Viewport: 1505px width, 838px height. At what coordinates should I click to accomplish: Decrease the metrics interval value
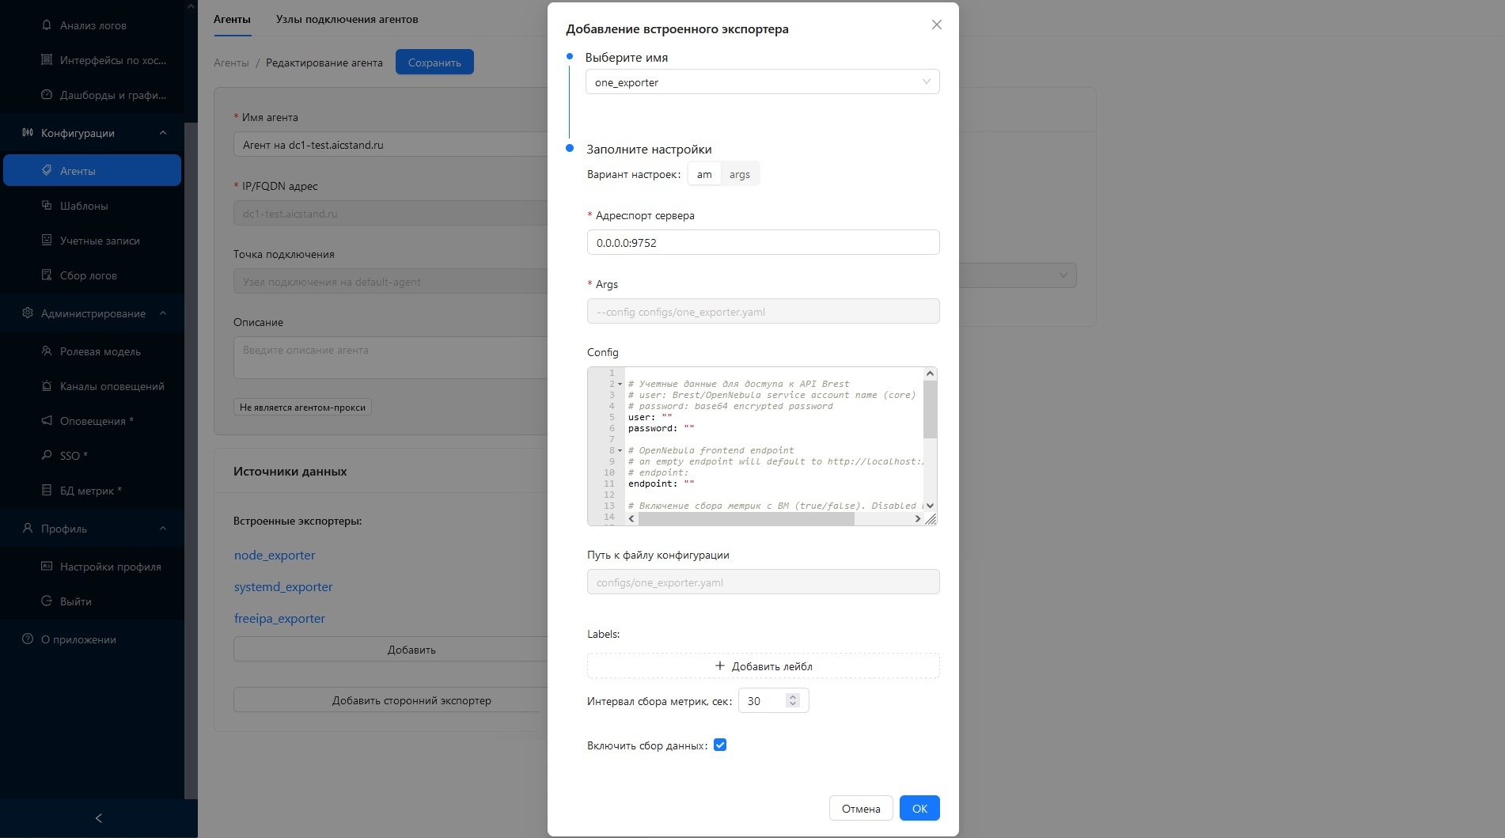pos(793,704)
